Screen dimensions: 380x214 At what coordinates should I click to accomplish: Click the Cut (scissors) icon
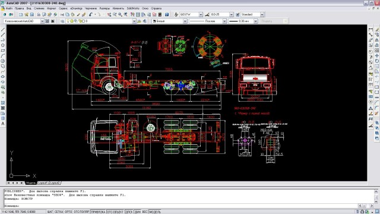pyautogui.click(x=62, y=14)
